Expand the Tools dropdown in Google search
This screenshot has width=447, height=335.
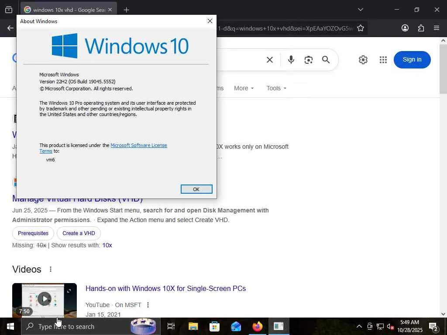(x=276, y=88)
